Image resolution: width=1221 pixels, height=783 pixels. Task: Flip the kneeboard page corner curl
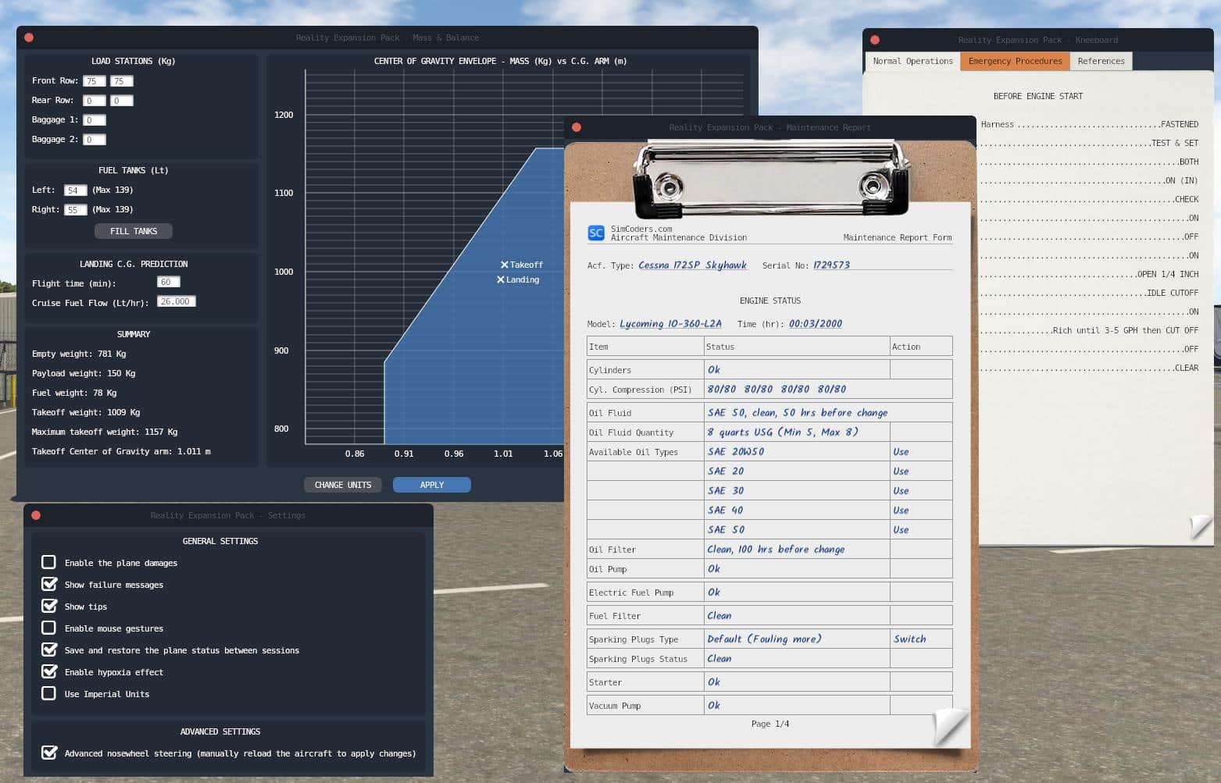pyautogui.click(x=1201, y=528)
